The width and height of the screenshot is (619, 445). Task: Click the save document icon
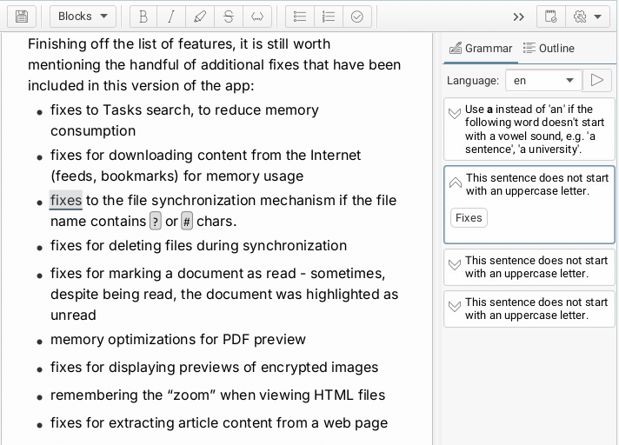[x=22, y=17]
